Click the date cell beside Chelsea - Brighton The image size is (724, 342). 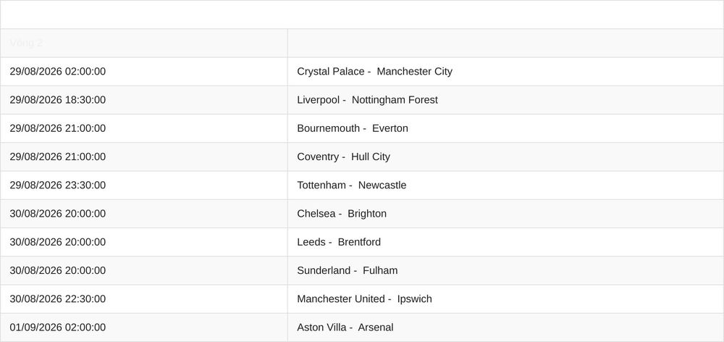[58, 214]
